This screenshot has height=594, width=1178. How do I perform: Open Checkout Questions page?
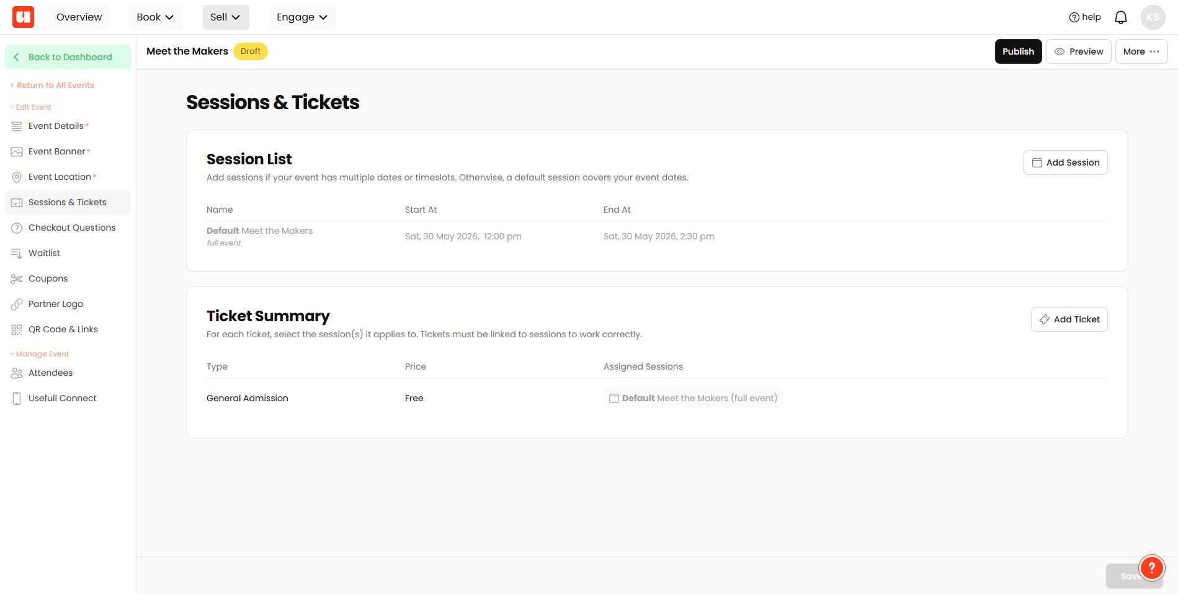[x=68, y=228]
